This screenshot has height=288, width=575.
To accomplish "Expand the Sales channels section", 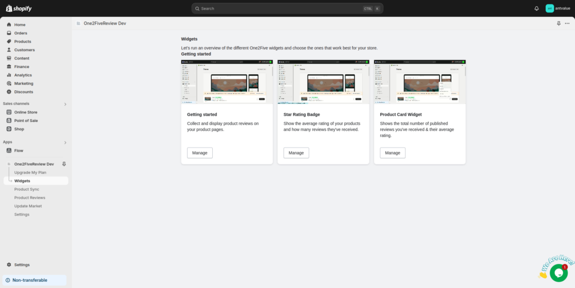I will [65, 104].
